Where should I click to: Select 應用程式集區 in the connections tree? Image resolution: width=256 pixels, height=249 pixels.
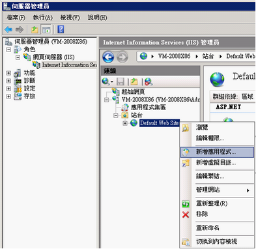(149, 108)
